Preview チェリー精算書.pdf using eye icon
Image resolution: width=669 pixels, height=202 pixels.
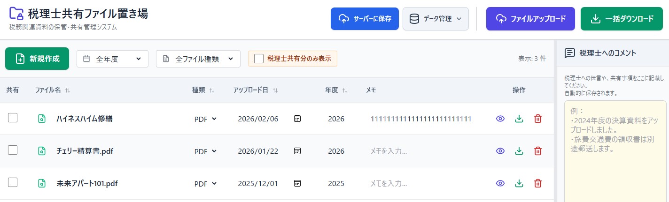point(500,151)
